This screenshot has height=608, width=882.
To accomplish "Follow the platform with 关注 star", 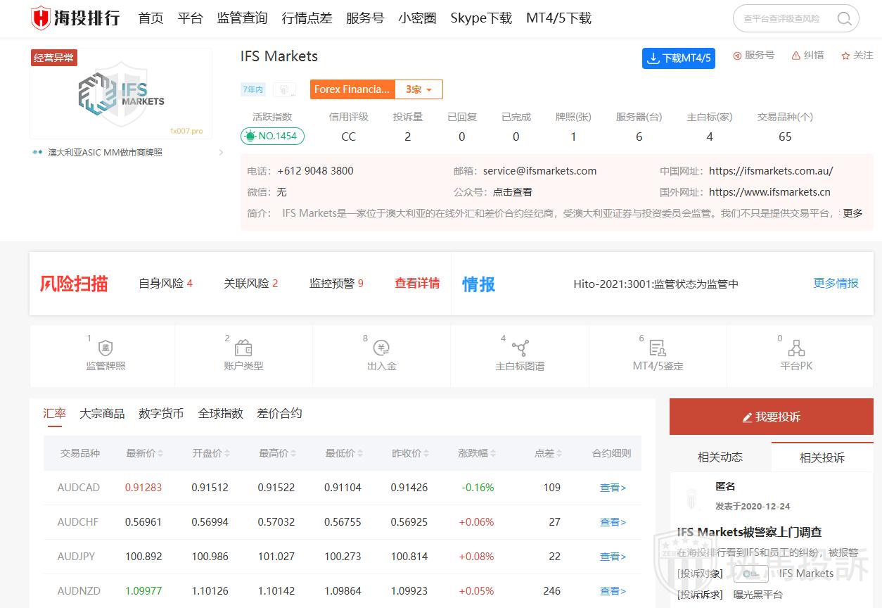I will point(857,56).
